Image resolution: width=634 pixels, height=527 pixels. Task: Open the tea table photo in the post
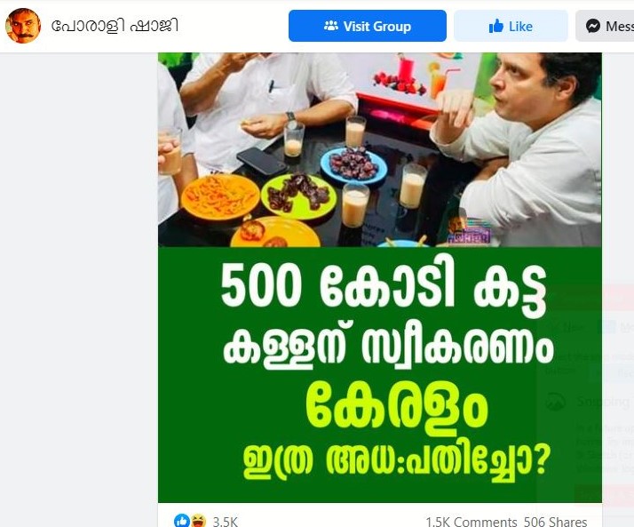(x=380, y=149)
